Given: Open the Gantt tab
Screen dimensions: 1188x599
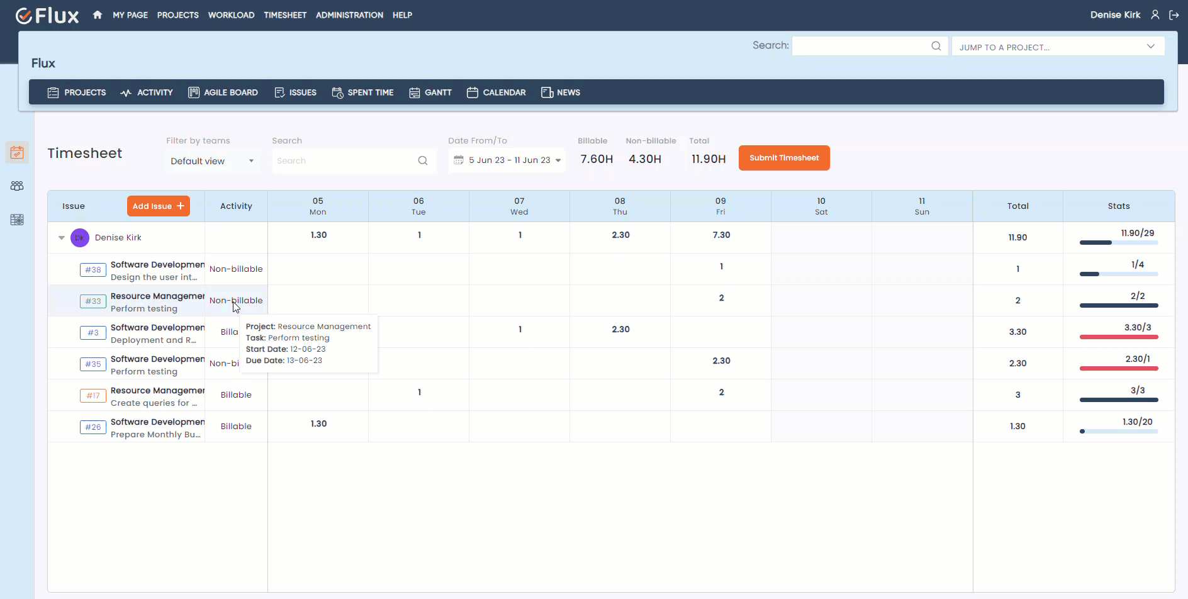Looking at the screenshot, I should (x=430, y=92).
